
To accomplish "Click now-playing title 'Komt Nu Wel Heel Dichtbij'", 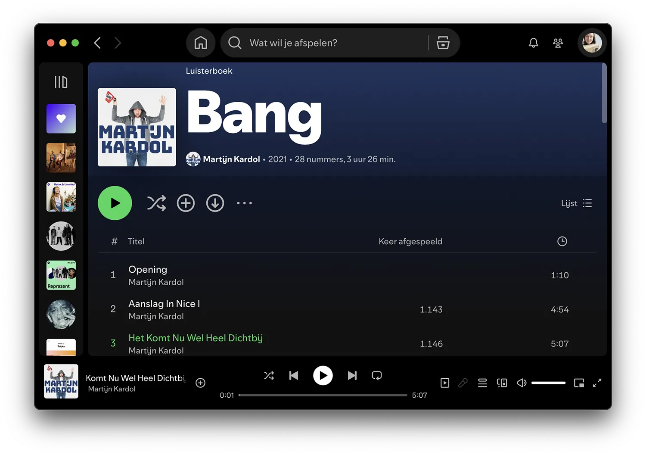I will pos(135,378).
